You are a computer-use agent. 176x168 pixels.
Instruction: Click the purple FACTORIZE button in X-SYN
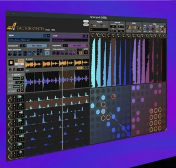tap(77, 46)
